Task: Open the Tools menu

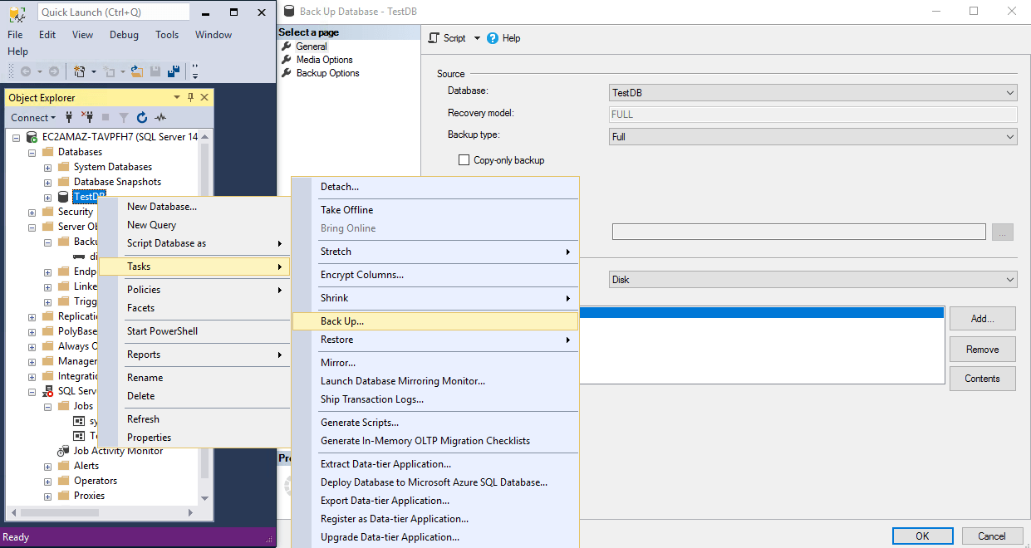Action: (x=166, y=35)
